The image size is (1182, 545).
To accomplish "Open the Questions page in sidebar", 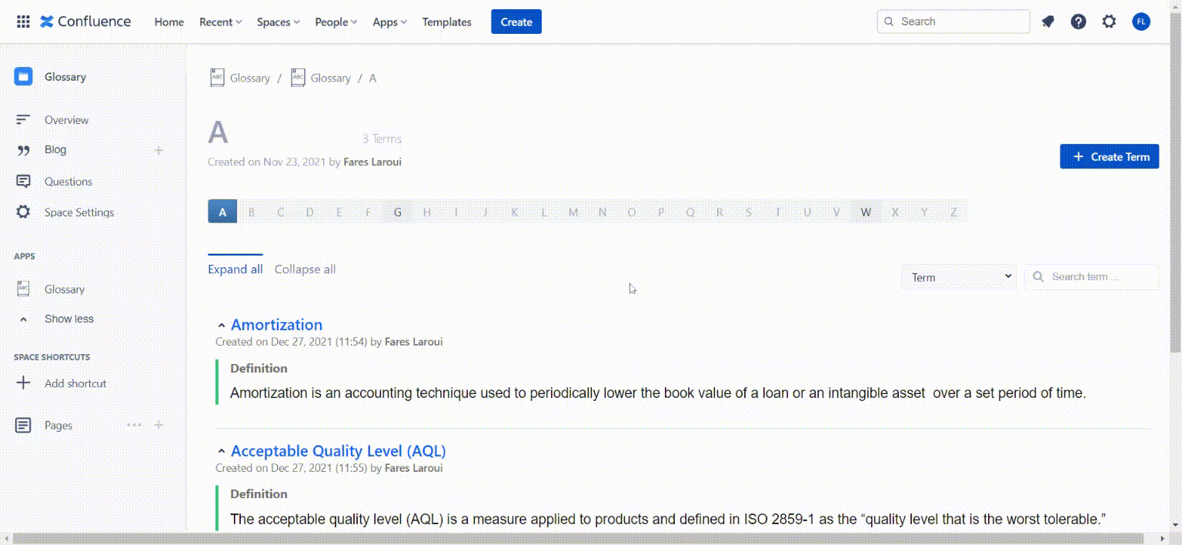I will tap(68, 181).
